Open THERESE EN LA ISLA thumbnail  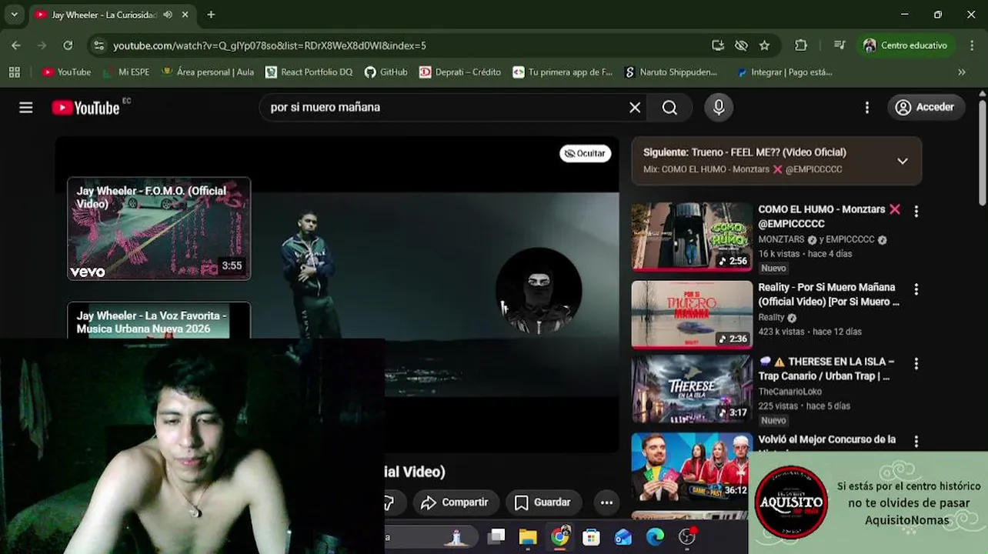(692, 389)
